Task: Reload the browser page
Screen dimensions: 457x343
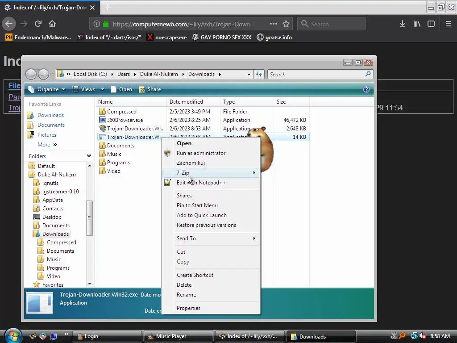Action: click(x=38, y=24)
